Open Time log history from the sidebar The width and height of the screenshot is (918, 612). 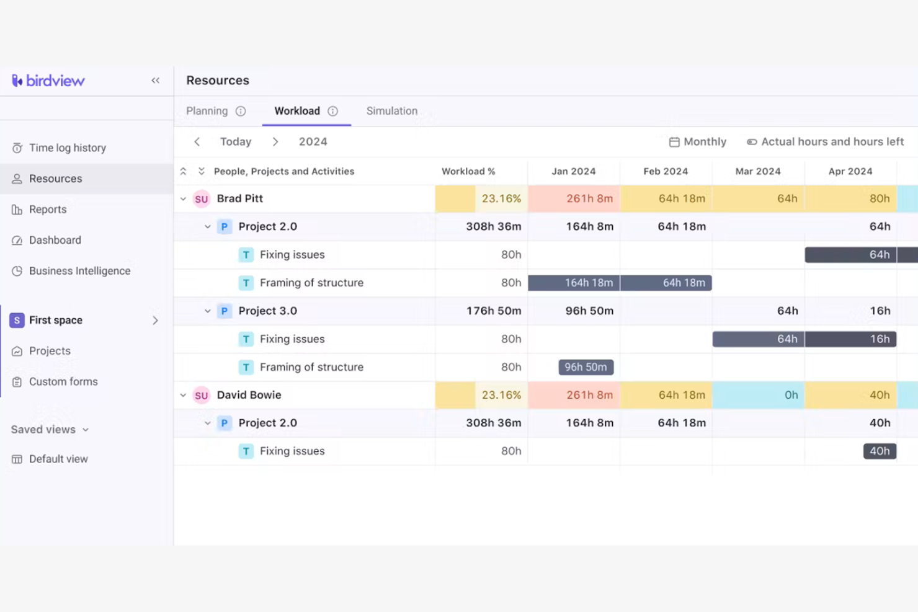[x=68, y=148]
